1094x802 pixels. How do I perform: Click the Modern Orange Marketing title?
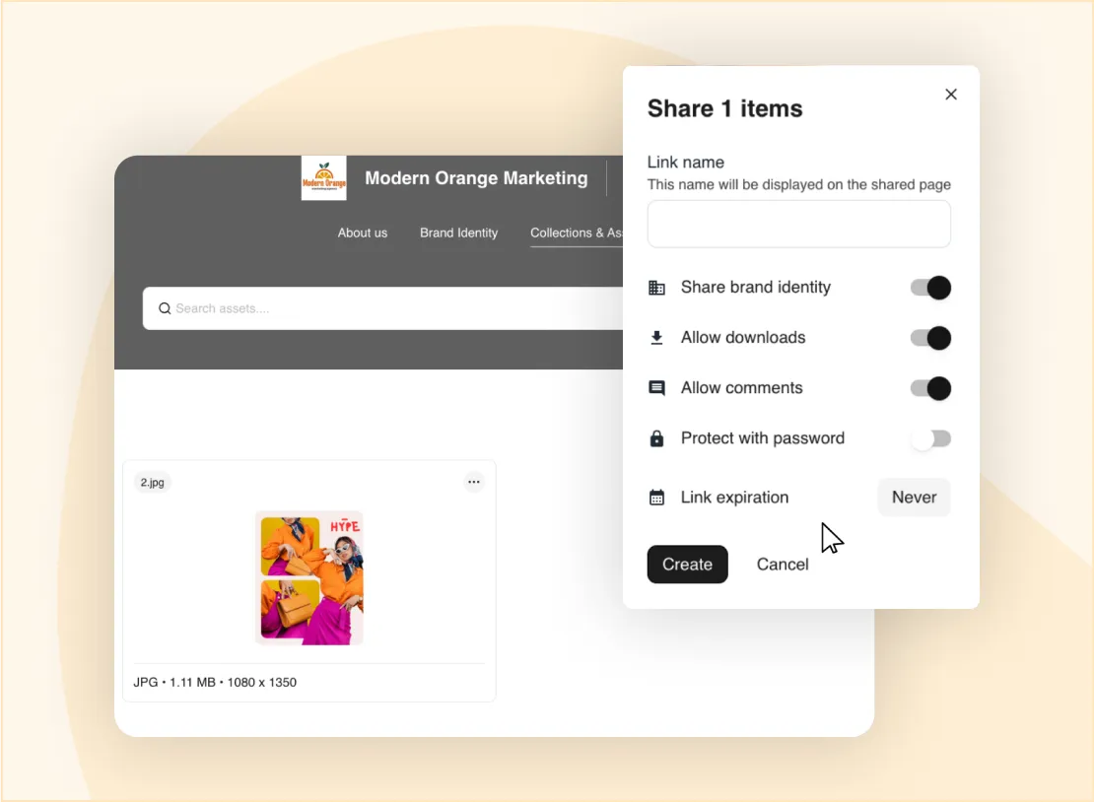point(476,177)
